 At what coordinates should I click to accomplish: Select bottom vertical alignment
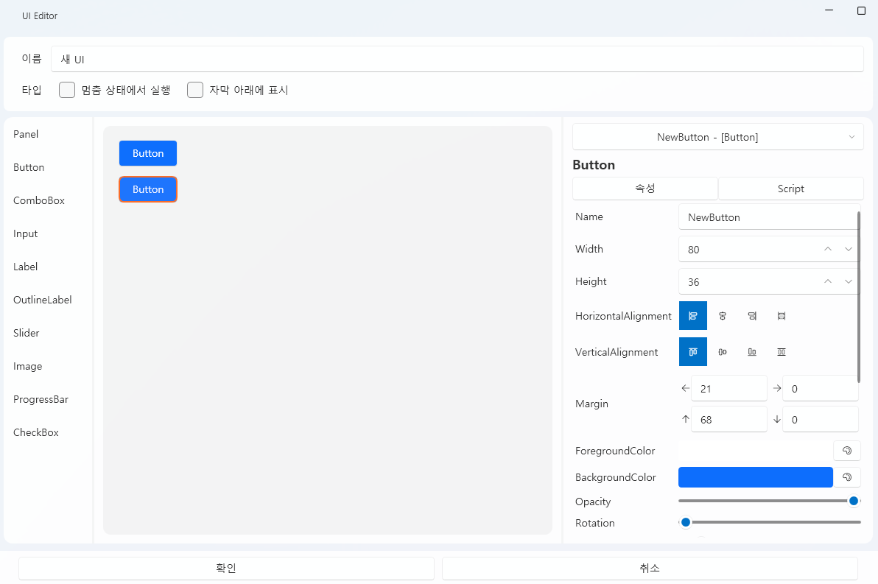(x=751, y=351)
